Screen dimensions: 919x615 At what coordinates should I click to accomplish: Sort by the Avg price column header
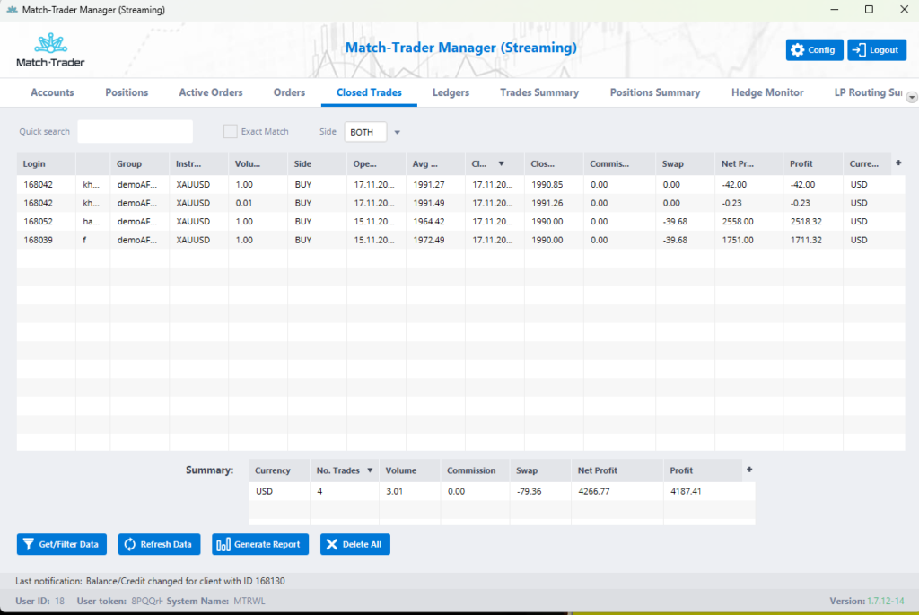click(435, 163)
